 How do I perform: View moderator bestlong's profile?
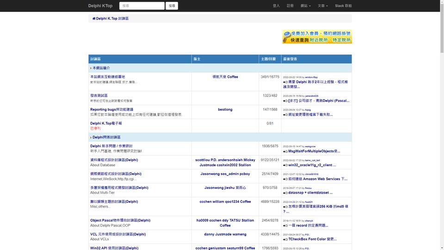tap(225, 109)
